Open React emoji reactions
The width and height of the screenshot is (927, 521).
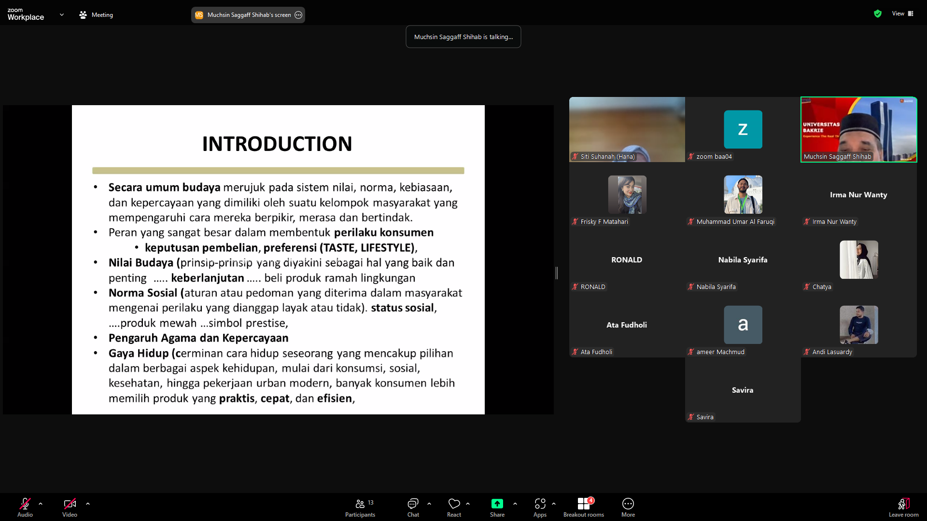454,507
